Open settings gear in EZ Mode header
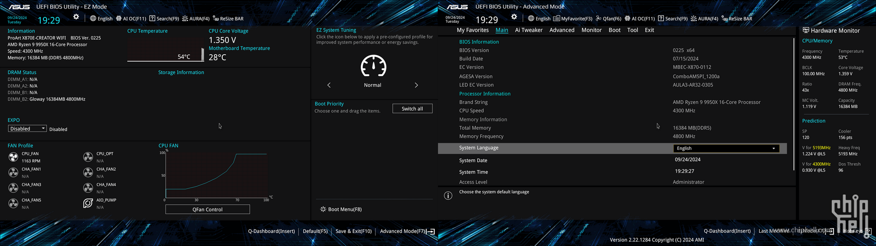 (76, 17)
